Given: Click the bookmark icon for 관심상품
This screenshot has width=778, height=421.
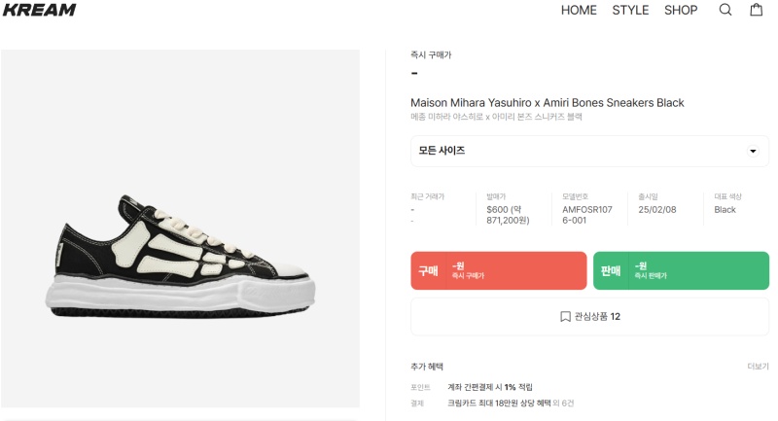Looking at the screenshot, I should click(x=565, y=316).
